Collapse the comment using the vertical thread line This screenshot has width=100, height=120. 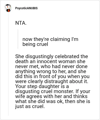pos(8,64)
